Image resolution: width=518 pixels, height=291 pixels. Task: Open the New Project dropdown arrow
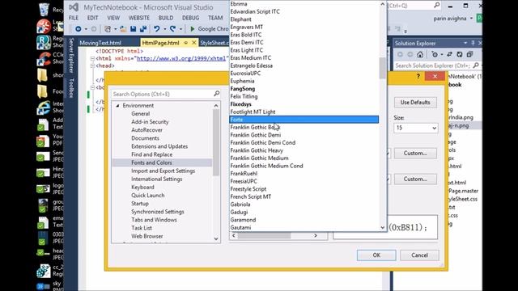(x=115, y=29)
